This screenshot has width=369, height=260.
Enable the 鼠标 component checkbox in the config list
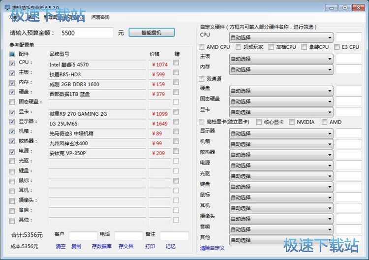click(x=12, y=181)
